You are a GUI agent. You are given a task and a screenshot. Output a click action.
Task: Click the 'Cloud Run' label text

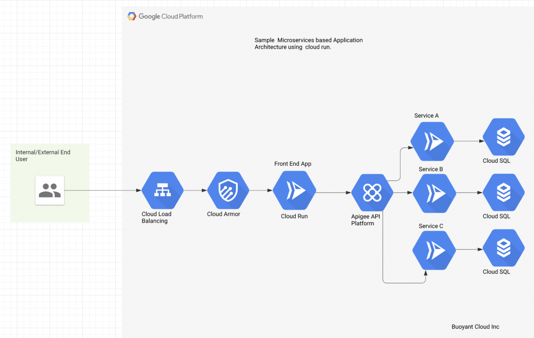[x=294, y=216]
